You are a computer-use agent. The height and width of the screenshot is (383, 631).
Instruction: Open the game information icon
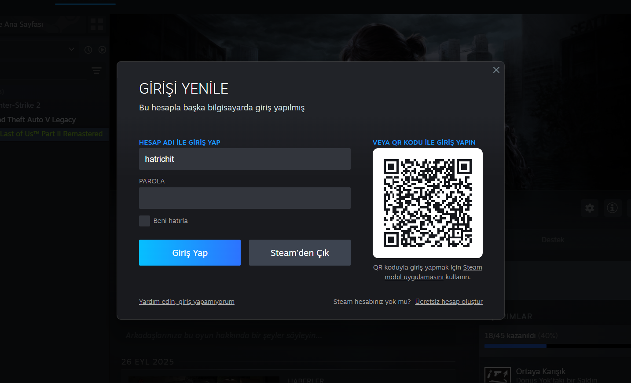point(612,208)
